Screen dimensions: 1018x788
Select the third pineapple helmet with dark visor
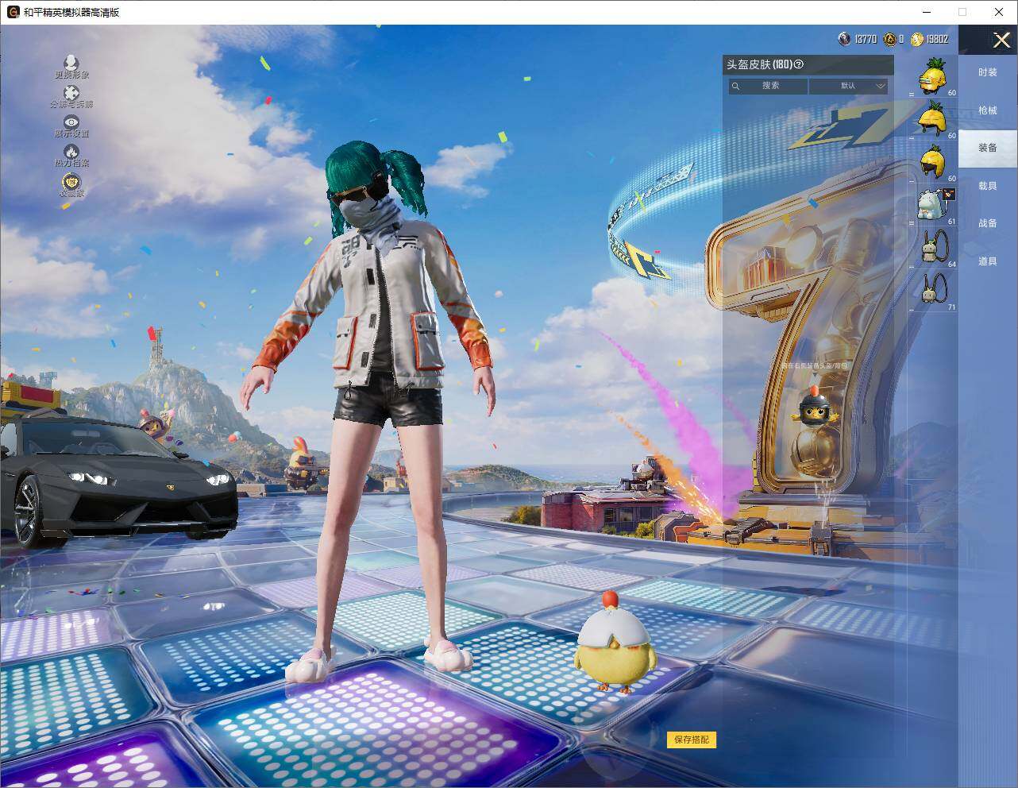(x=933, y=162)
